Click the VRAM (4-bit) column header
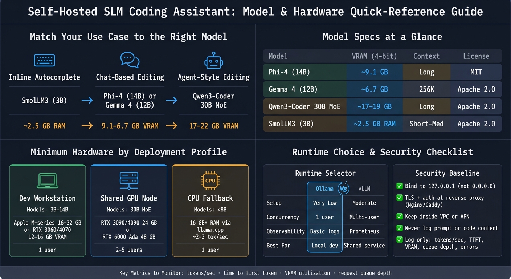The height and width of the screenshot is (279, 511). (375, 56)
